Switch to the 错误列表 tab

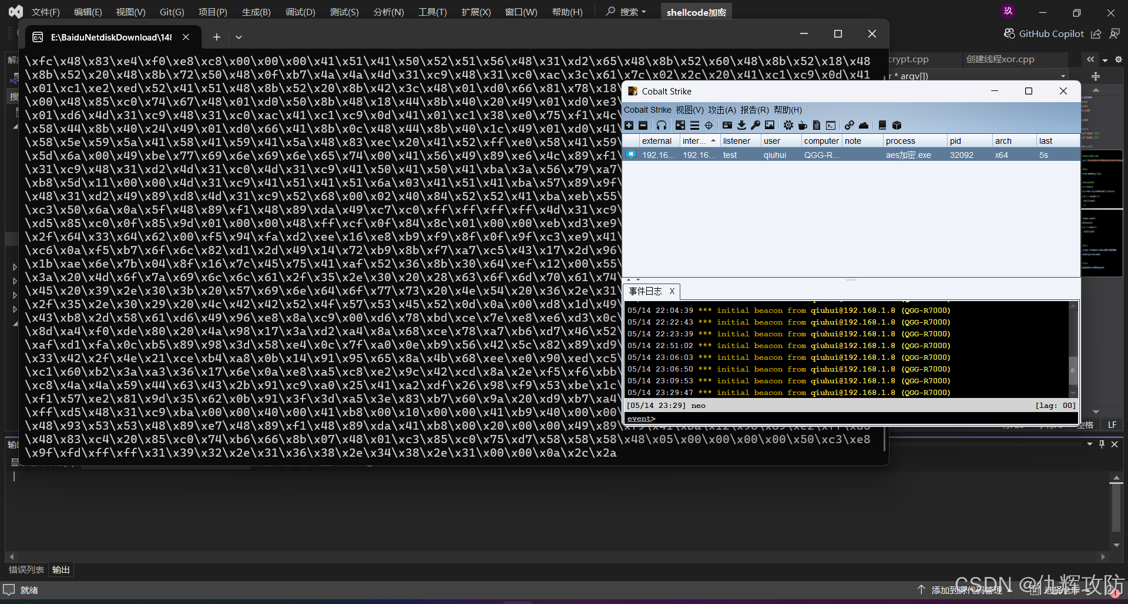tap(26, 569)
